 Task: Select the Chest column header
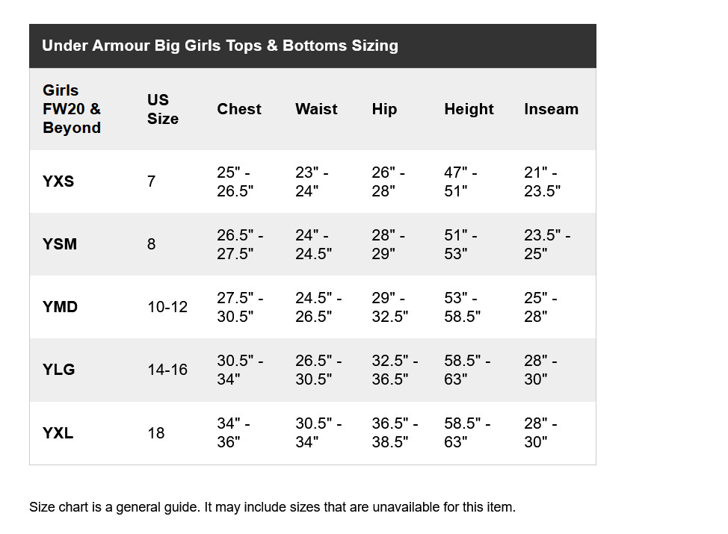(239, 109)
